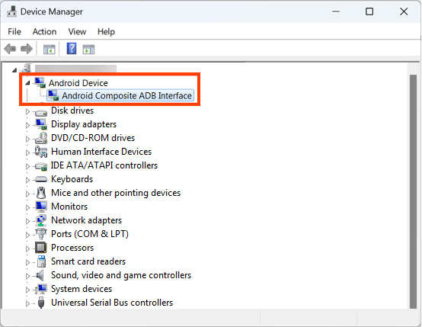
Task: Click the Show/Hide Console Tree toolbar icon
Action: click(x=50, y=50)
